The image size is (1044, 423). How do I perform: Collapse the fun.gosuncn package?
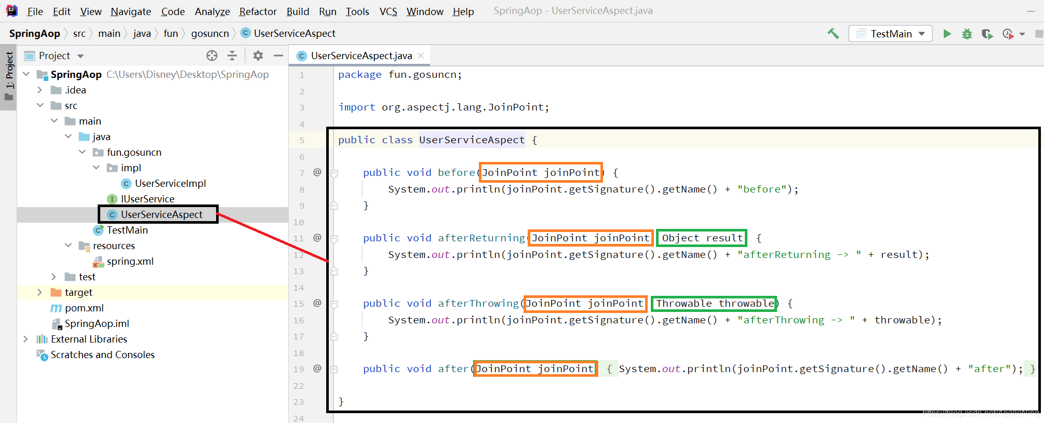pyautogui.click(x=82, y=152)
